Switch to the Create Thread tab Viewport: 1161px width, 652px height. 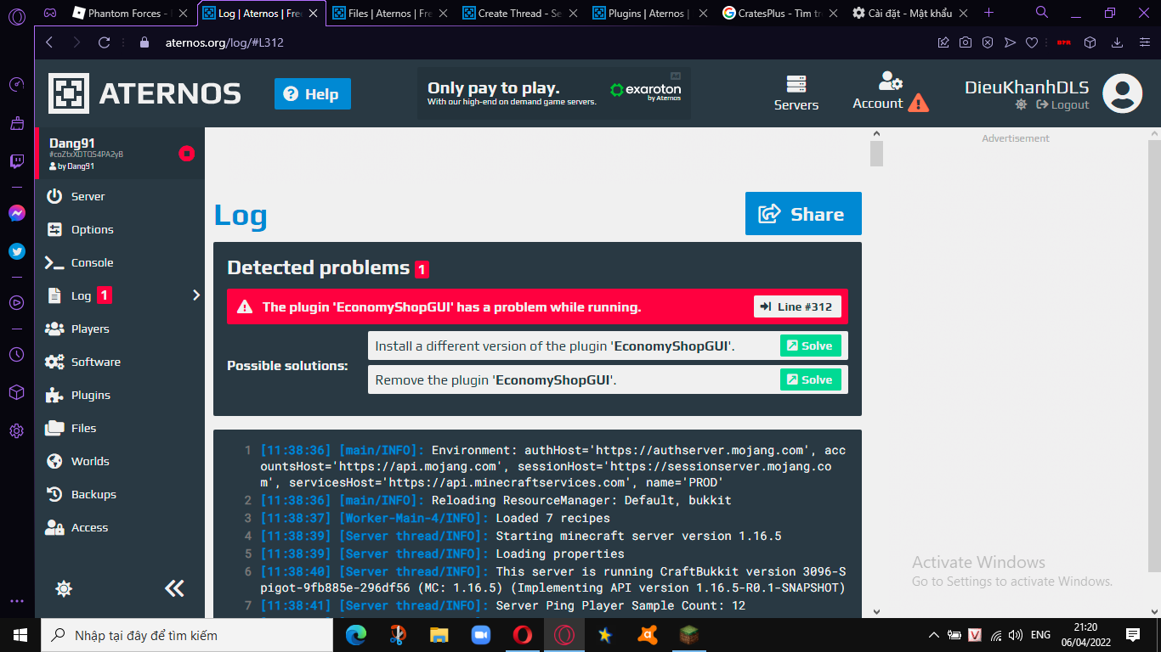click(523, 13)
